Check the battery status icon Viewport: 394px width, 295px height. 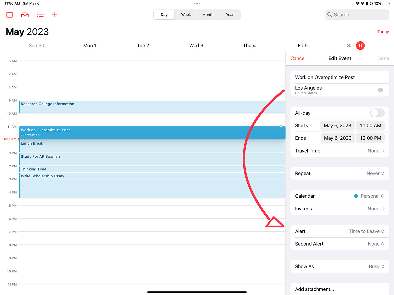[386, 3]
